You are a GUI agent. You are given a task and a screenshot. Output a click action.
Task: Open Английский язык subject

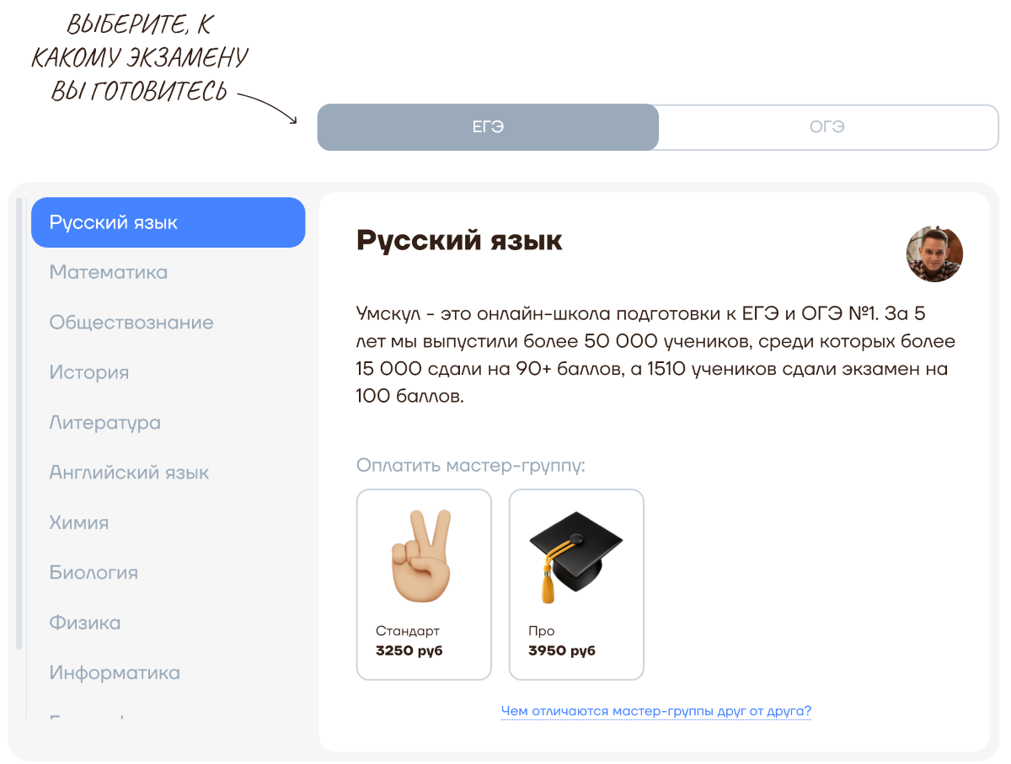point(129,473)
